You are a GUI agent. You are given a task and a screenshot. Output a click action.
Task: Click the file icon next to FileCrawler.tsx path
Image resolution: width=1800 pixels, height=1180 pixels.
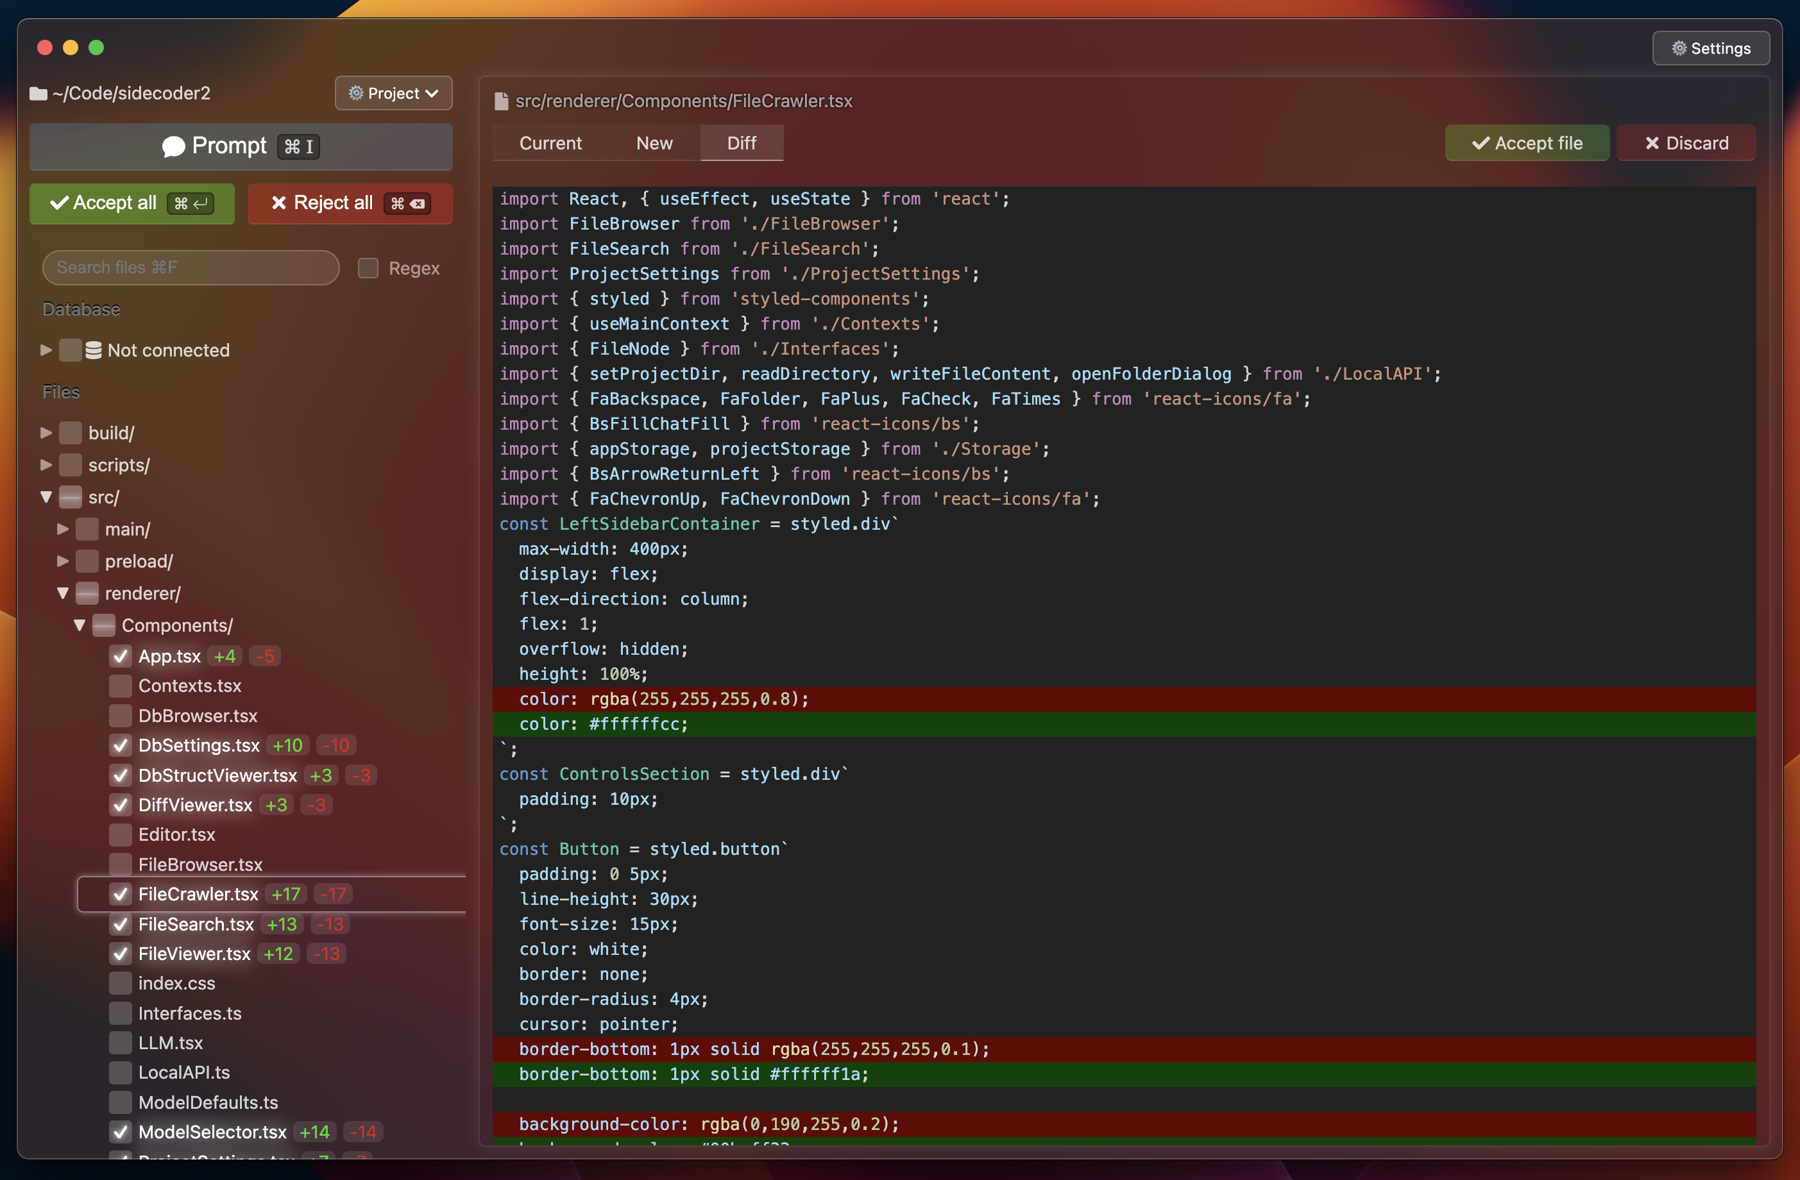pyautogui.click(x=500, y=101)
